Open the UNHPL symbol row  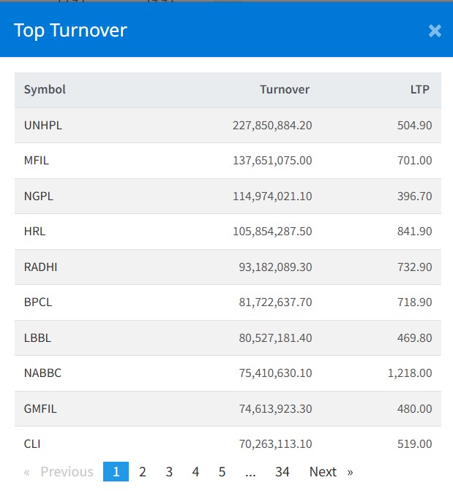tap(43, 126)
